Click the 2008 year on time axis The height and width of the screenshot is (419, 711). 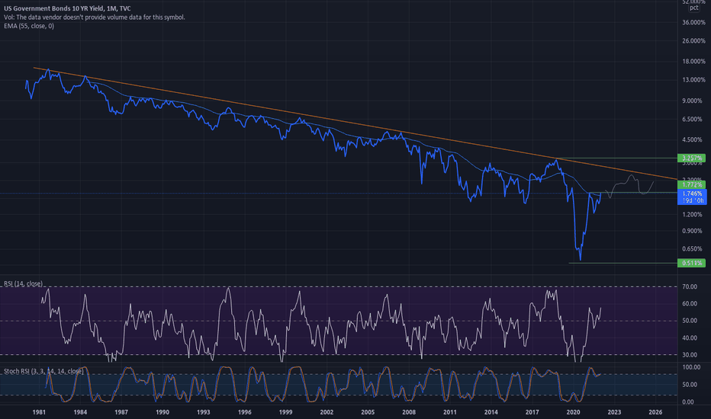(x=409, y=412)
